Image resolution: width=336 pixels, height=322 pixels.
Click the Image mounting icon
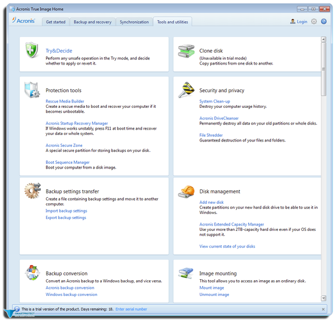186,273
